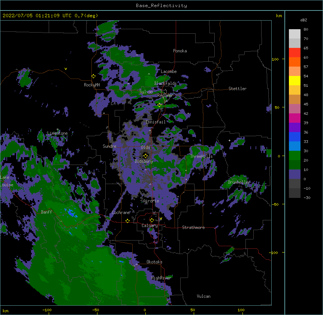Click the Ponoka city label

pos(180,51)
